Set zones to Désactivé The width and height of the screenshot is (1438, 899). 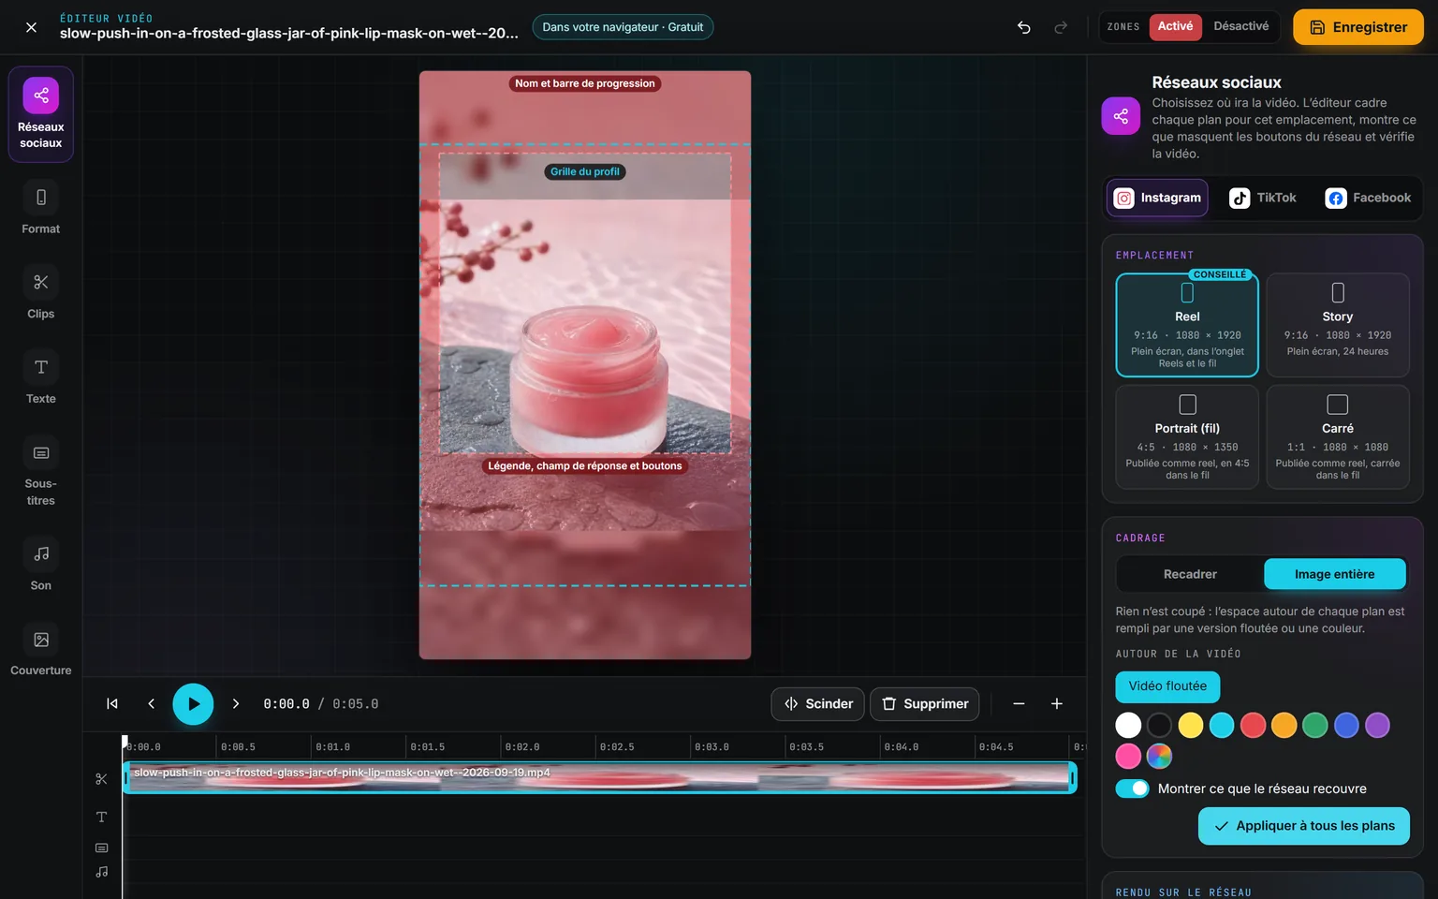coord(1241,26)
